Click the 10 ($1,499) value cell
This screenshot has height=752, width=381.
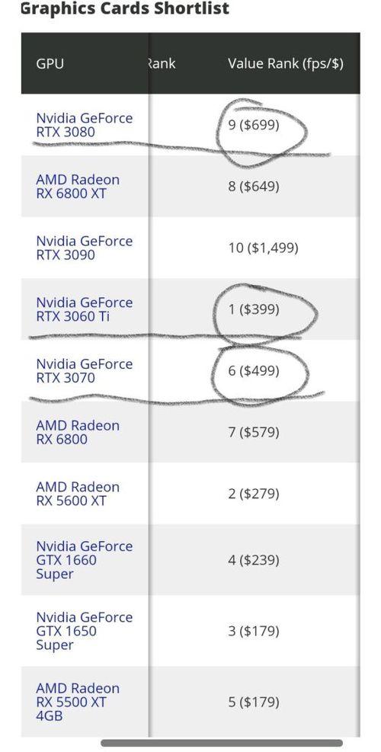click(x=263, y=248)
